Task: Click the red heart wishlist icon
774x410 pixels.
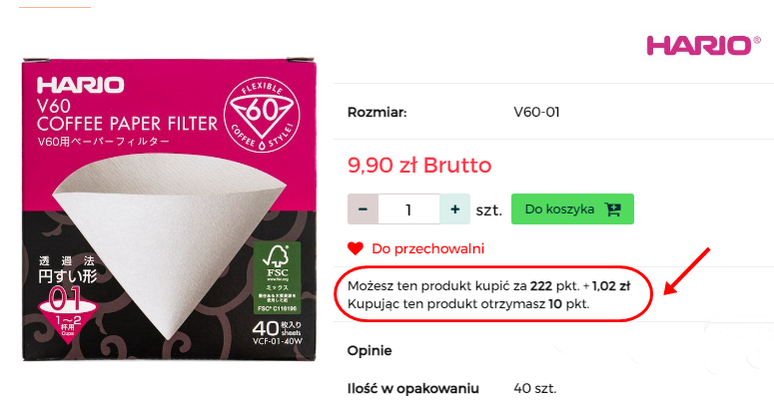Action: (356, 248)
